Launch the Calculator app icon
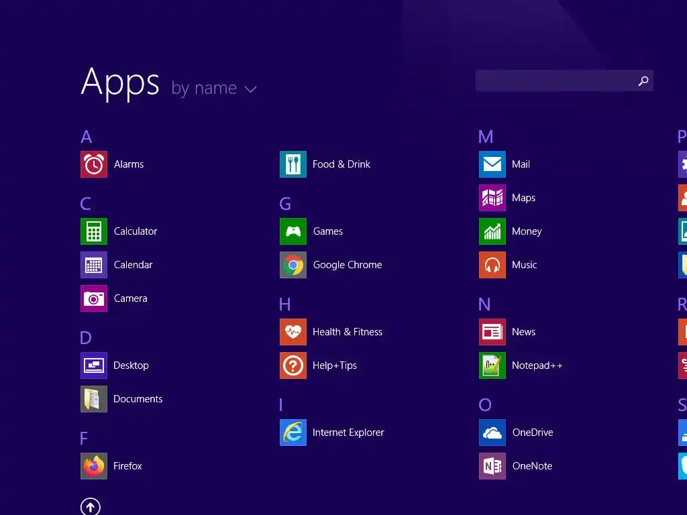The width and height of the screenshot is (687, 515). [x=94, y=231]
